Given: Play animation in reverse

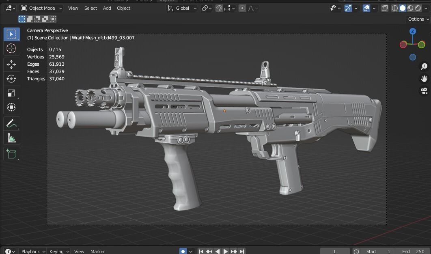Looking at the screenshot, I should click(218, 251).
